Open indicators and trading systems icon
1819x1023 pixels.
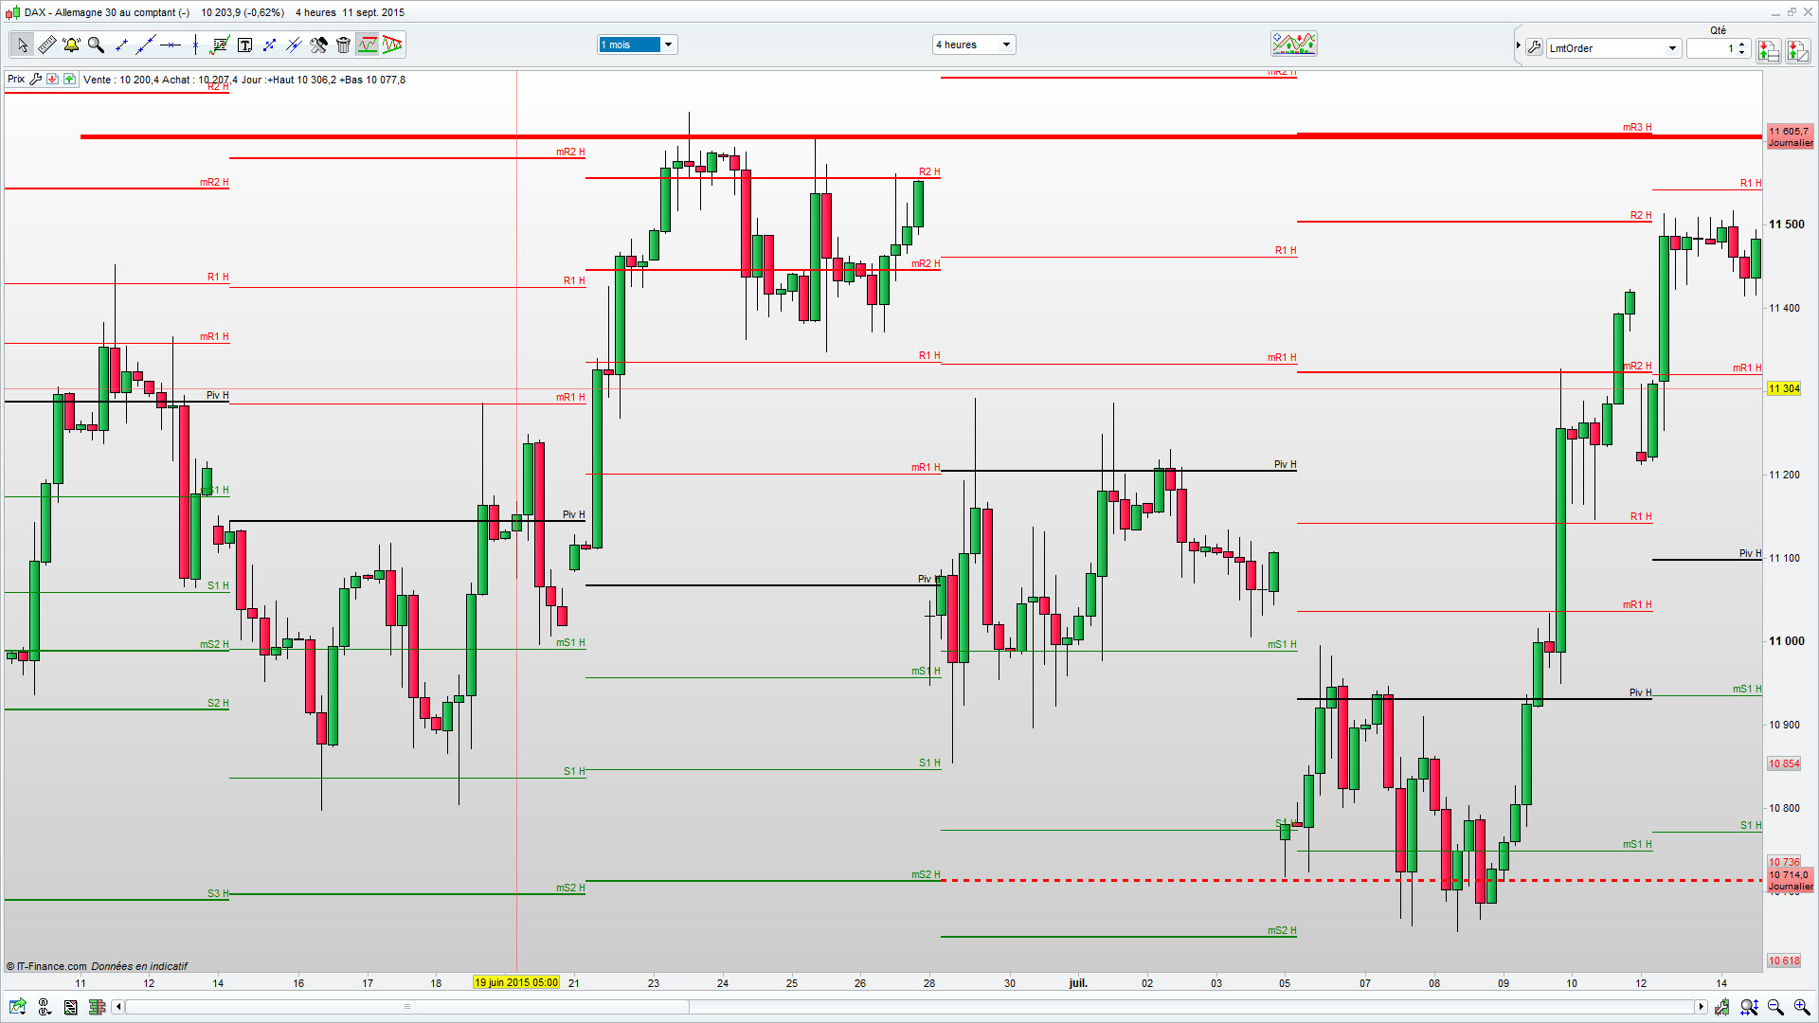1293,44
